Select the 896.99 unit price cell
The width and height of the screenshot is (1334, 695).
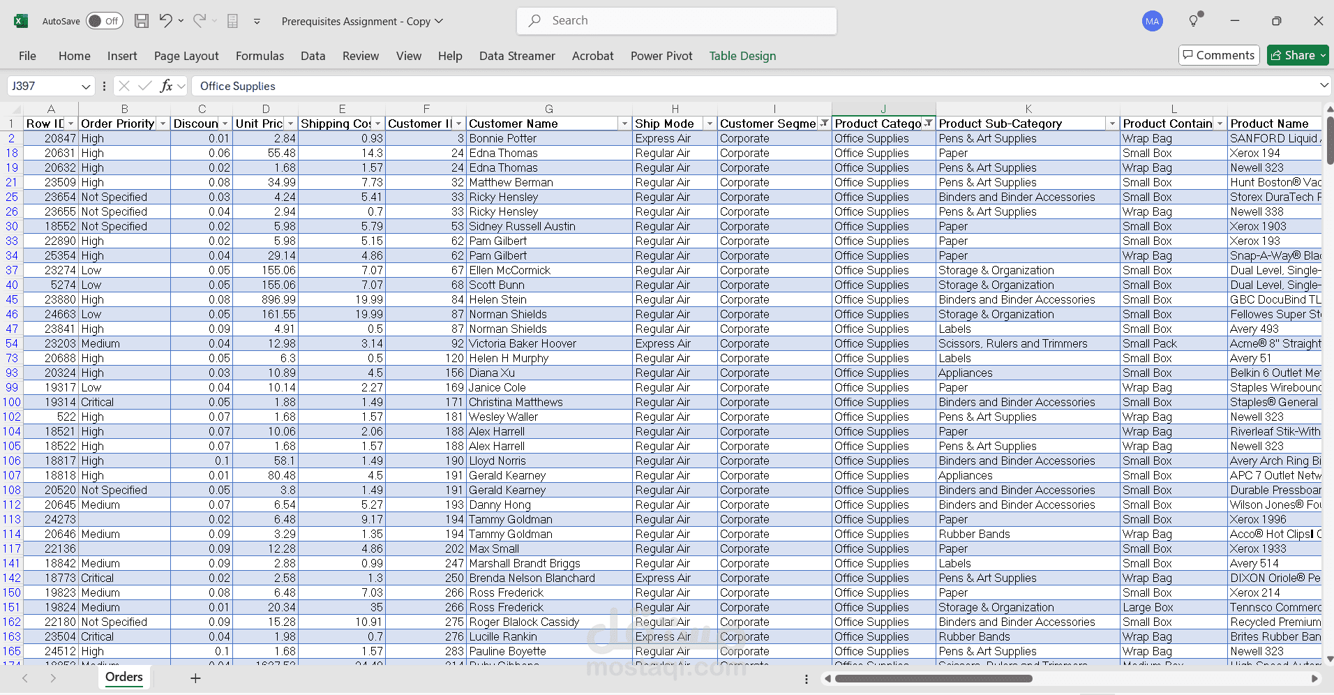point(266,299)
